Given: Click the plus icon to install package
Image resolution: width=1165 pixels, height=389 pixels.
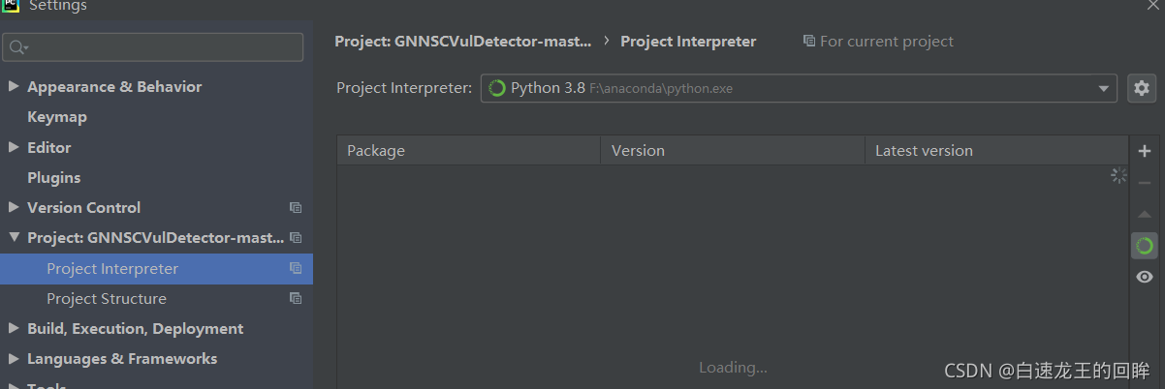Looking at the screenshot, I should [x=1145, y=151].
